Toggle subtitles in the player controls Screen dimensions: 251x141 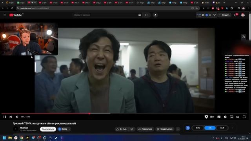pyautogui.click(x=219, y=117)
